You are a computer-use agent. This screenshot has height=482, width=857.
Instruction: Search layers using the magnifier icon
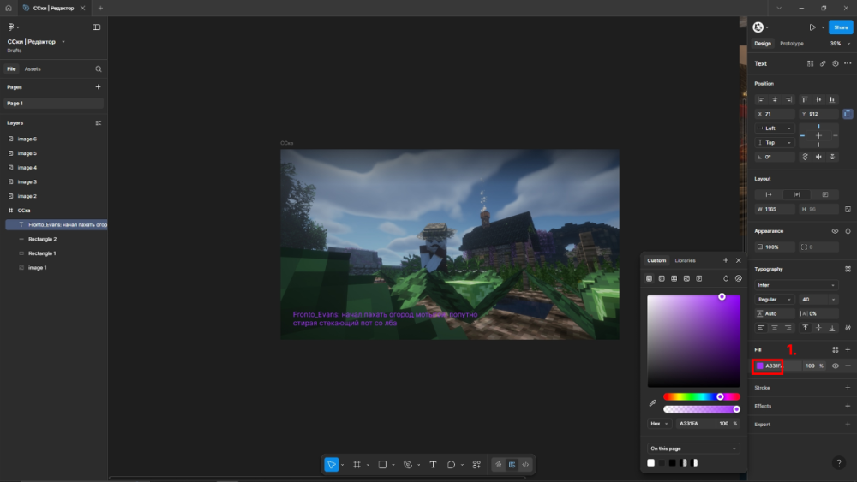point(99,68)
